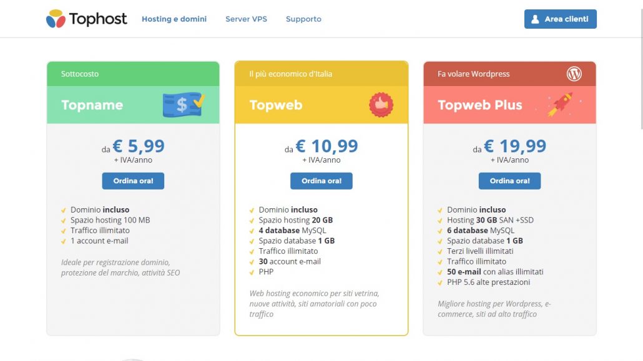Viewport: 643px width, 361px height.
Task: Click the WordPress logo icon
Action: tap(574, 74)
